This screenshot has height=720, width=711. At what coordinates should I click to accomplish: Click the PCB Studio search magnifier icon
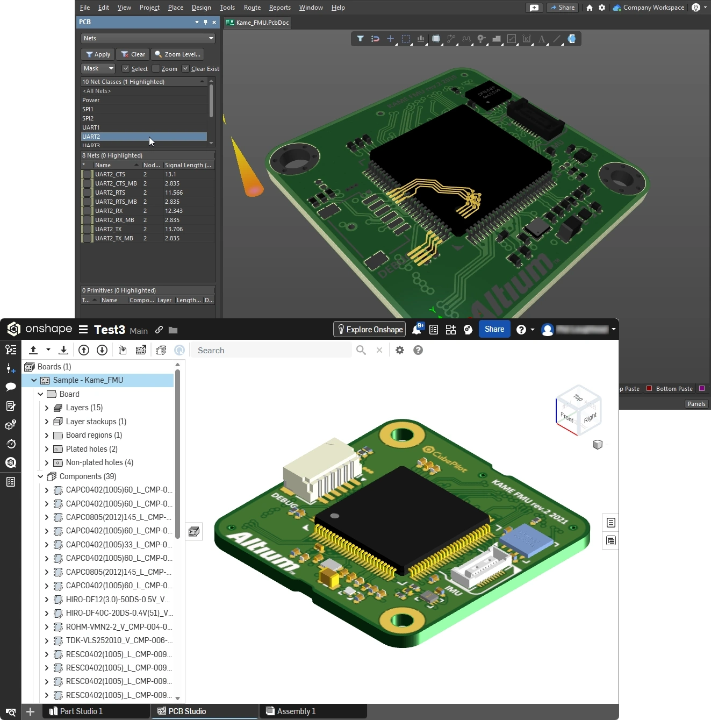(361, 350)
